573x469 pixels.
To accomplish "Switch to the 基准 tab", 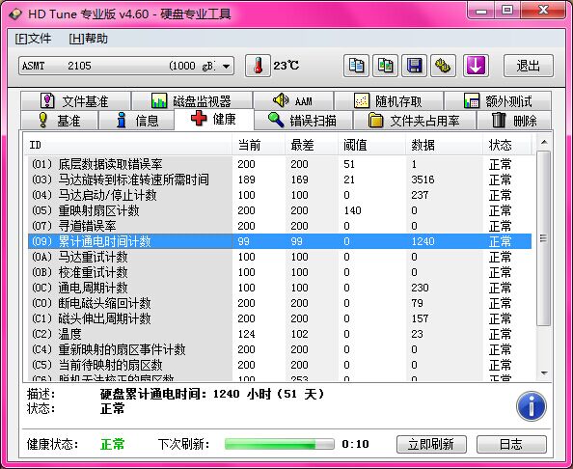I will click(59, 120).
